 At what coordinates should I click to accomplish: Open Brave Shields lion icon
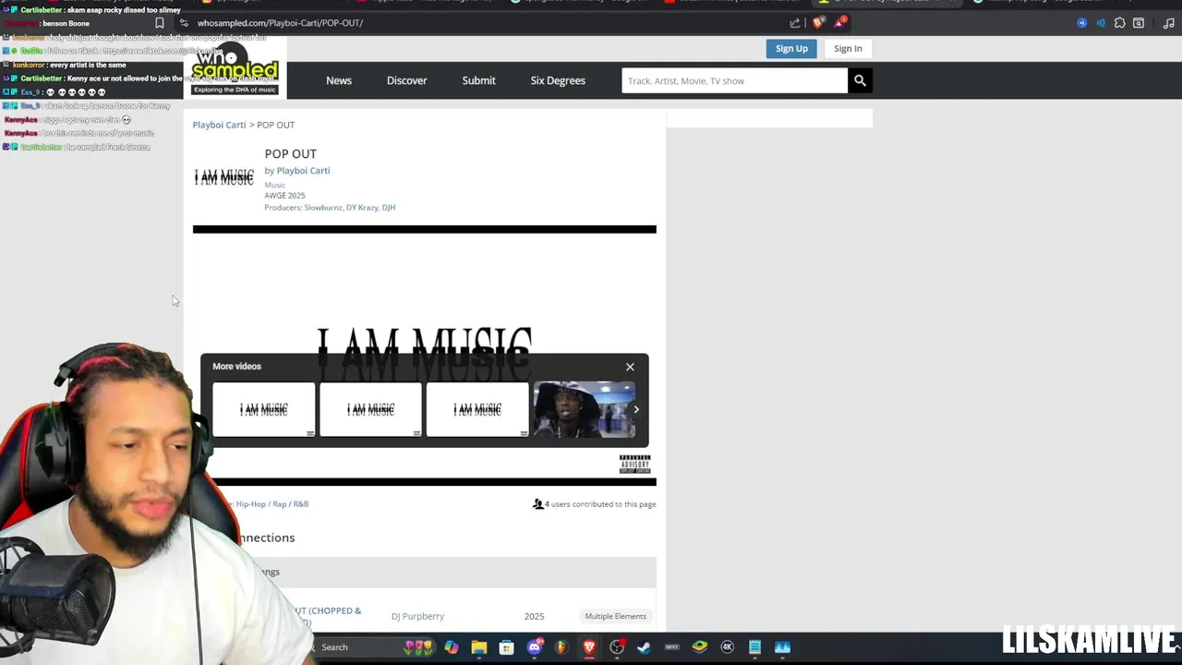point(818,23)
